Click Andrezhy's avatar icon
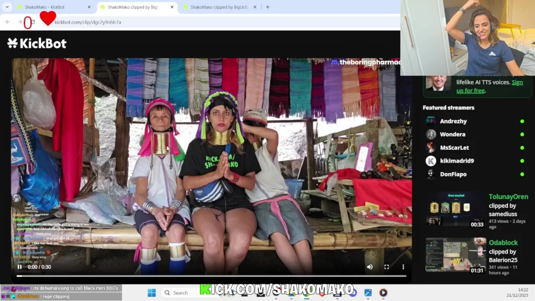The height and width of the screenshot is (301, 535). click(431, 121)
